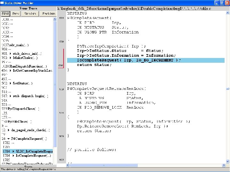
Task: Click the Back Into button
Action: (x=49, y=14)
